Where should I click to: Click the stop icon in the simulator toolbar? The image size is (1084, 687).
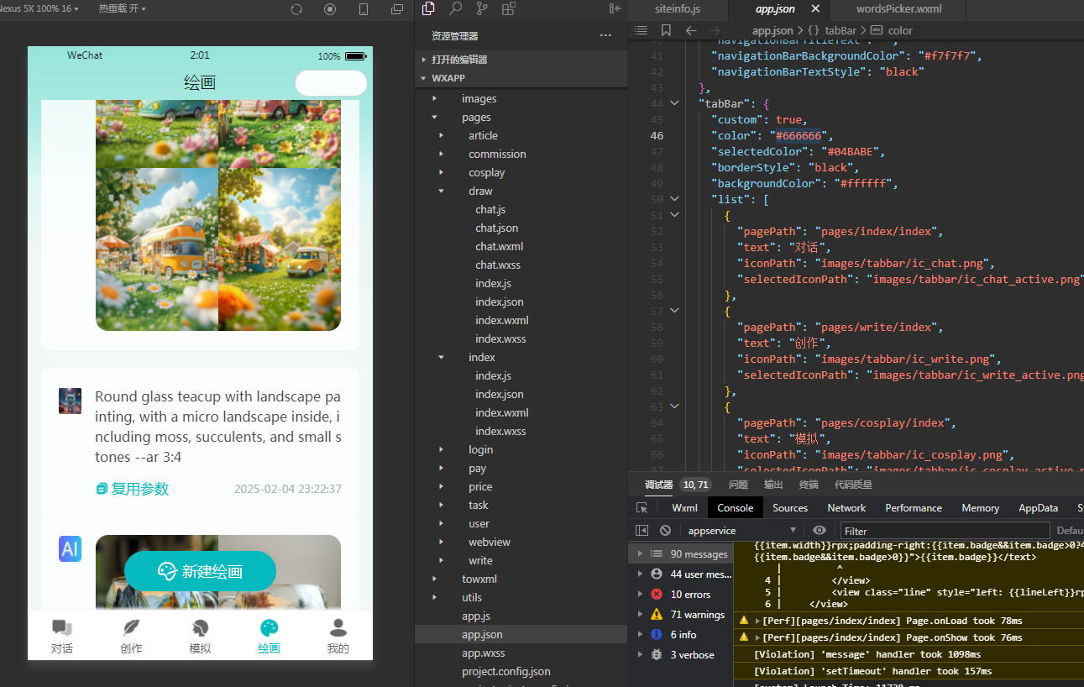[330, 9]
